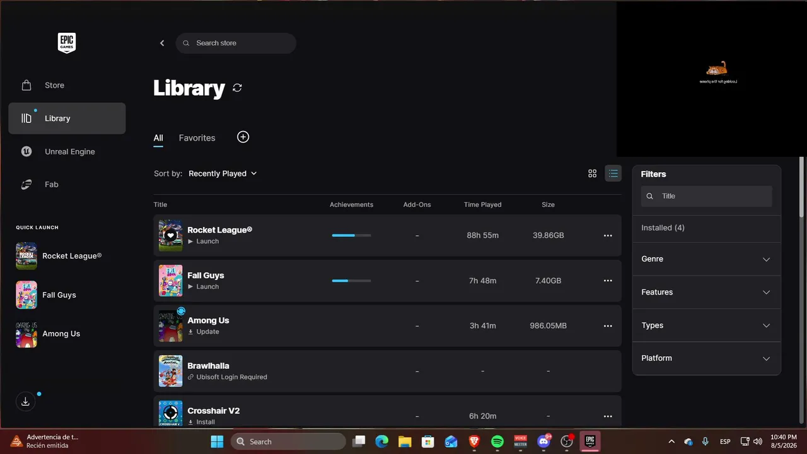Click Rocket League's 88h 55m time played

483,235
